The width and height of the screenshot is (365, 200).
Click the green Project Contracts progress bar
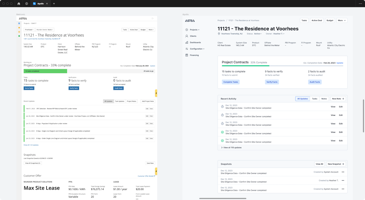[x=45, y=71]
